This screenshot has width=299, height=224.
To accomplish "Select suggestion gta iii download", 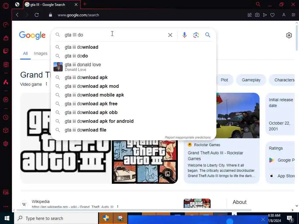I will (133, 47).
